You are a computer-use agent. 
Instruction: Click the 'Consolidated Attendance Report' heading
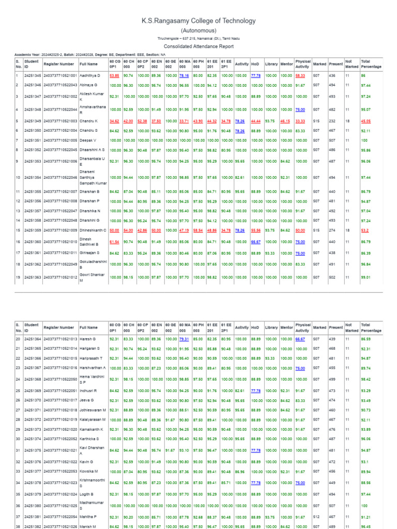(x=198, y=46)
